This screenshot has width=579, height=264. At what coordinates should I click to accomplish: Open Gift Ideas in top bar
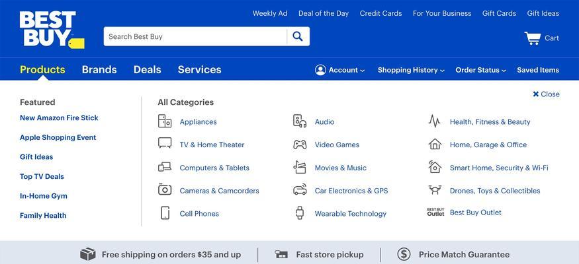543,13
